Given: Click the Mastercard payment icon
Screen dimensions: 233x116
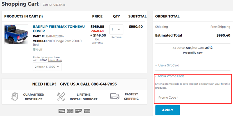Looking at the screenshot, I should 70,111.
